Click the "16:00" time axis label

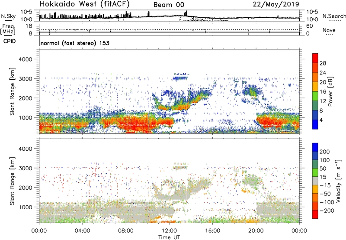coord(212,231)
